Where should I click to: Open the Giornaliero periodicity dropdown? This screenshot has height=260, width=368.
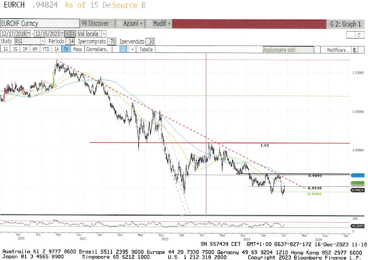(97, 49)
